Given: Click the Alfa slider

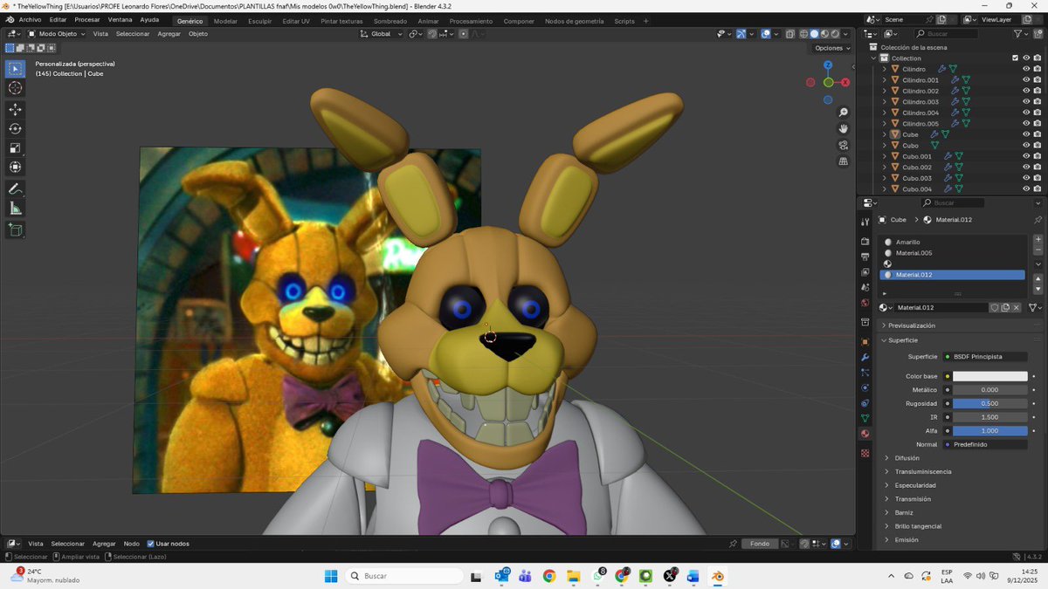Looking at the screenshot, I should (x=989, y=431).
